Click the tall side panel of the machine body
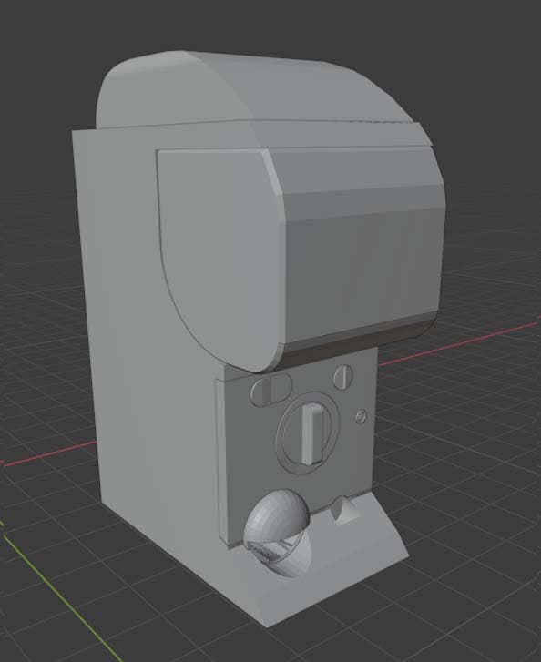Image resolution: width=541 pixels, height=662 pixels. coord(127,338)
